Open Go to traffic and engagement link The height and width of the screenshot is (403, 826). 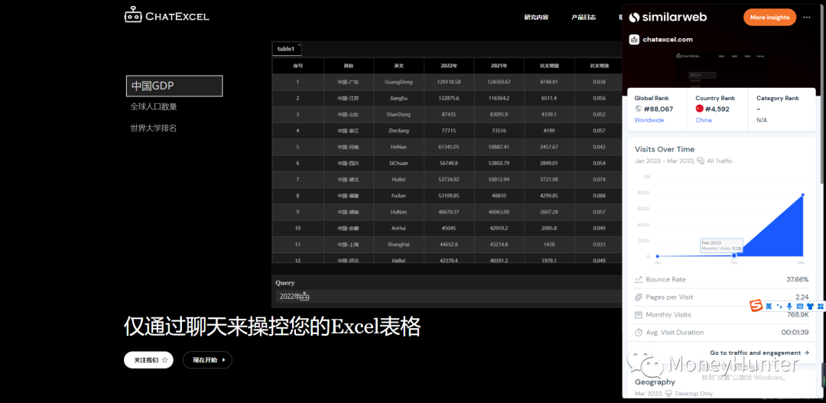759,353
